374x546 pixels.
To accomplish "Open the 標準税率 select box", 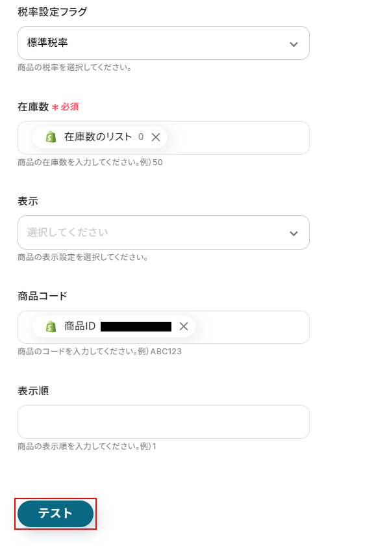I will pos(164,43).
